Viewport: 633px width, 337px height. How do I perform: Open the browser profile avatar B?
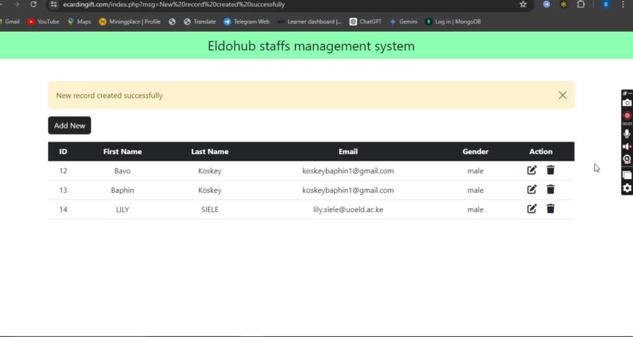[606, 4]
